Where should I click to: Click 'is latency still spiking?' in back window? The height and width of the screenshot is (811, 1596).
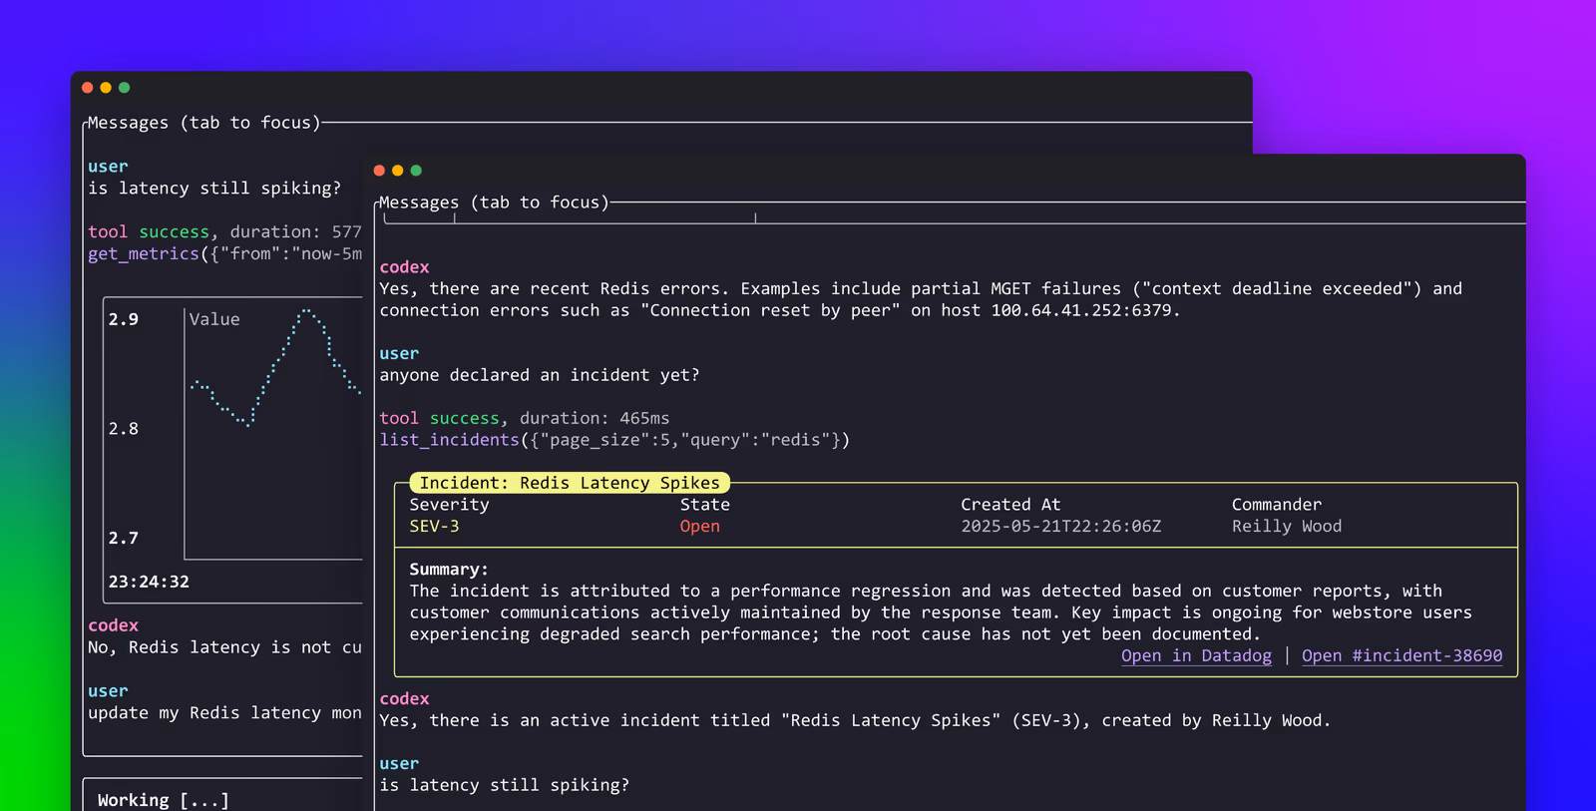[214, 189]
